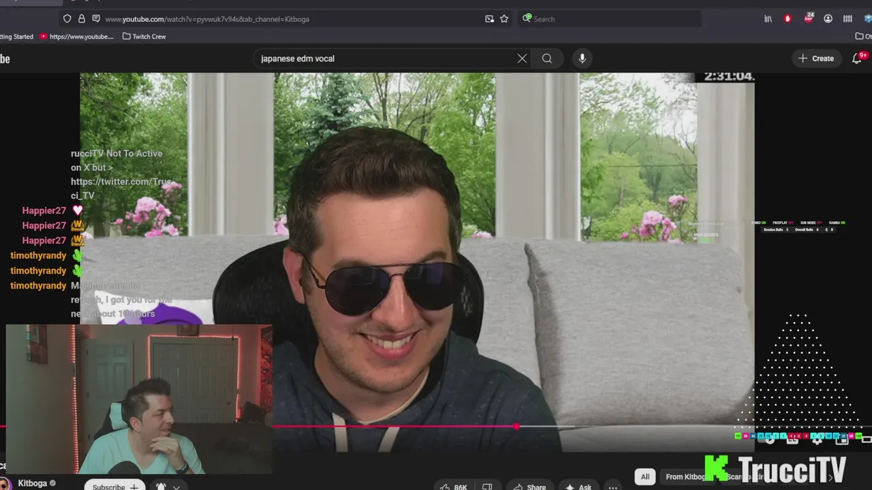The width and height of the screenshot is (872, 490).
Task: Click the padlock connection icon
Action: click(x=82, y=19)
